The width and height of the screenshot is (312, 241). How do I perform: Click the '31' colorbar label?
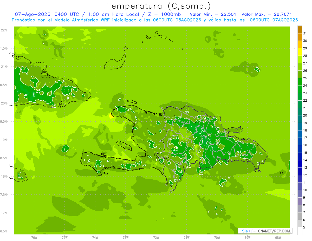[x=305, y=33]
